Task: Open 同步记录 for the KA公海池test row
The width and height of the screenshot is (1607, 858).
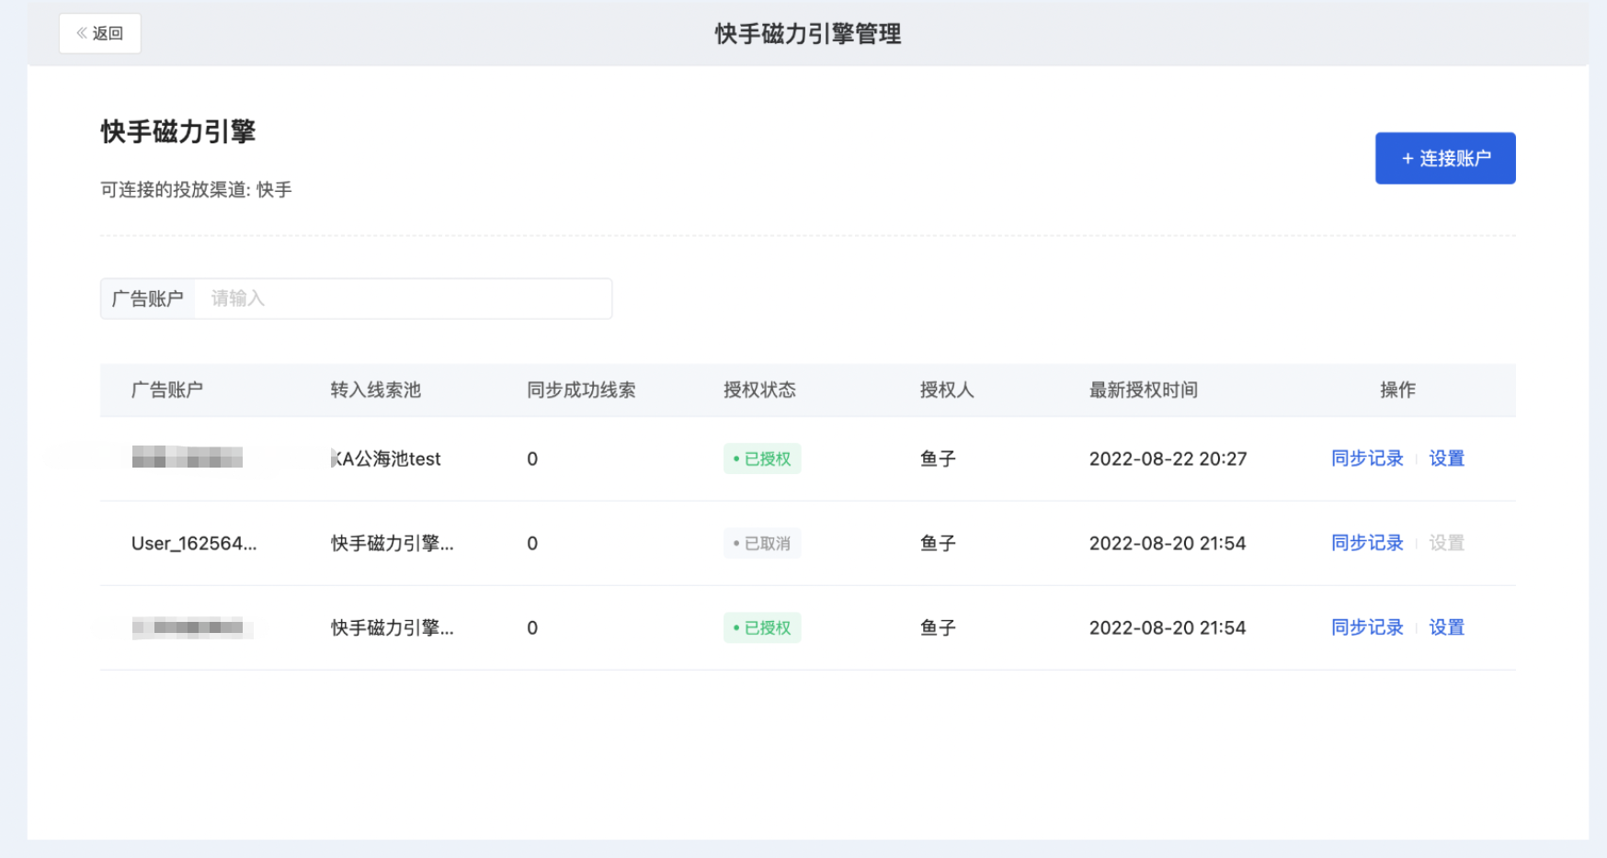Action: 1367,458
